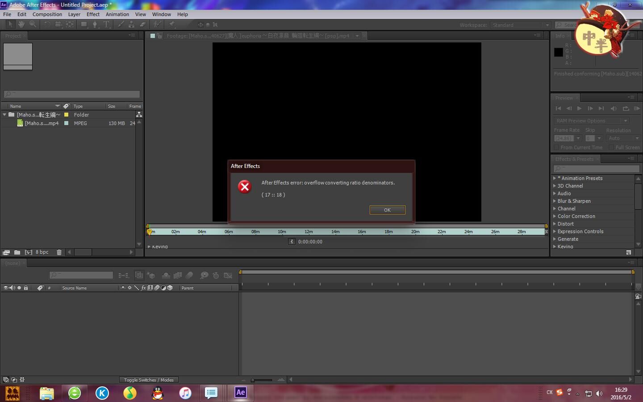
Task: Click the RAM Preview button
Action: pos(637,108)
